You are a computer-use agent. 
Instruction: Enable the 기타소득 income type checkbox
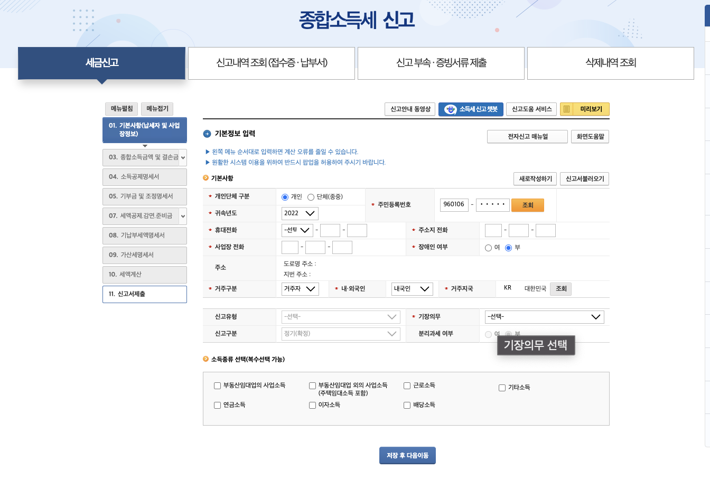(x=502, y=388)
